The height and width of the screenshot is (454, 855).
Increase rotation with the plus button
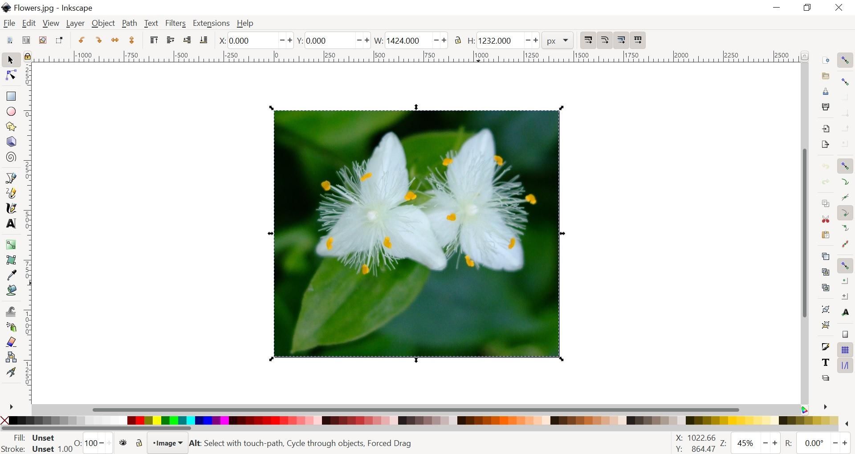[845, 443]
